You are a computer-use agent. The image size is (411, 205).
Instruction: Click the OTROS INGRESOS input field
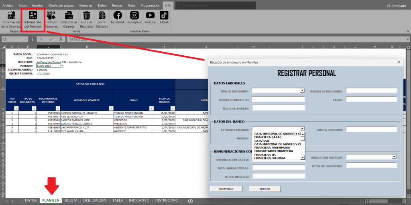(x=279, y=176)
